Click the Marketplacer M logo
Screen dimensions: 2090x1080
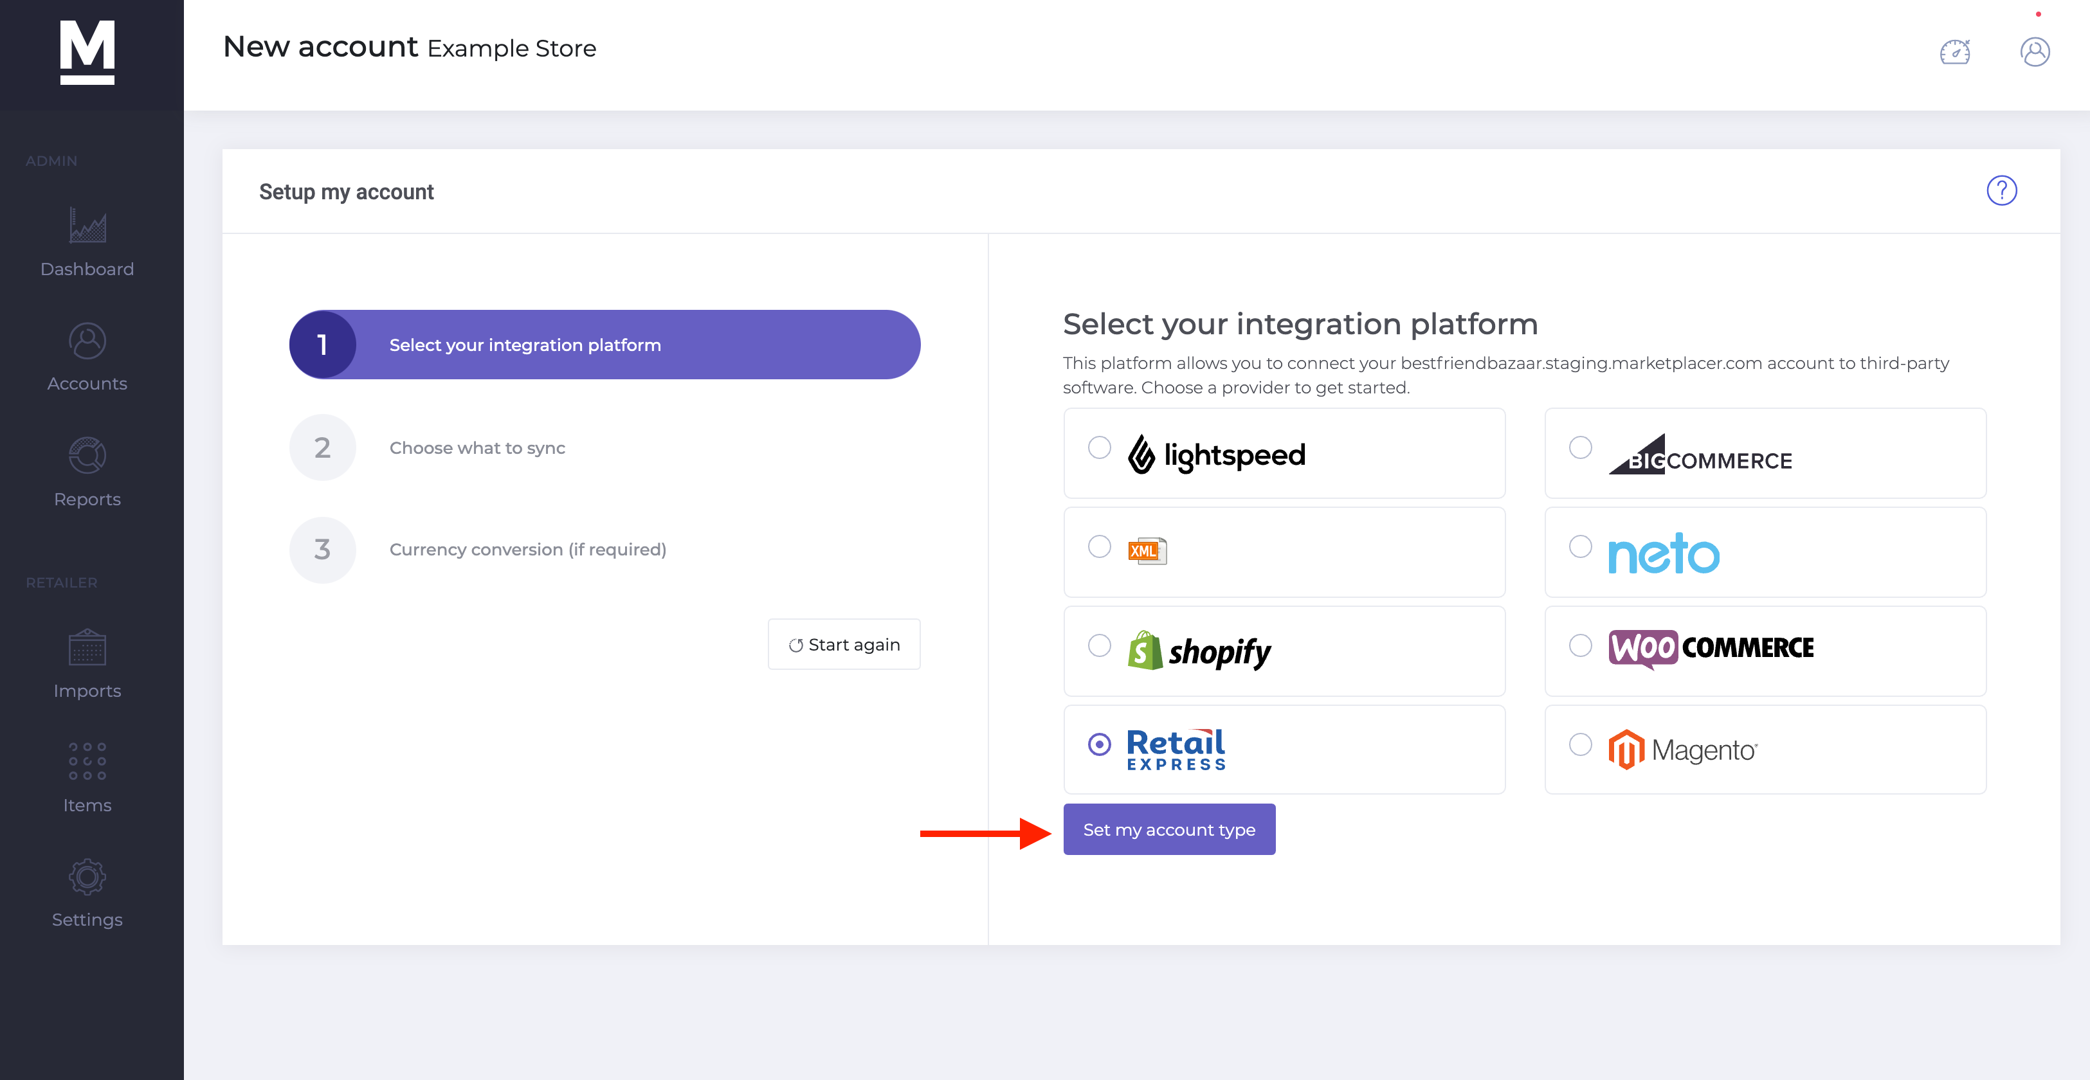(87, 52)
